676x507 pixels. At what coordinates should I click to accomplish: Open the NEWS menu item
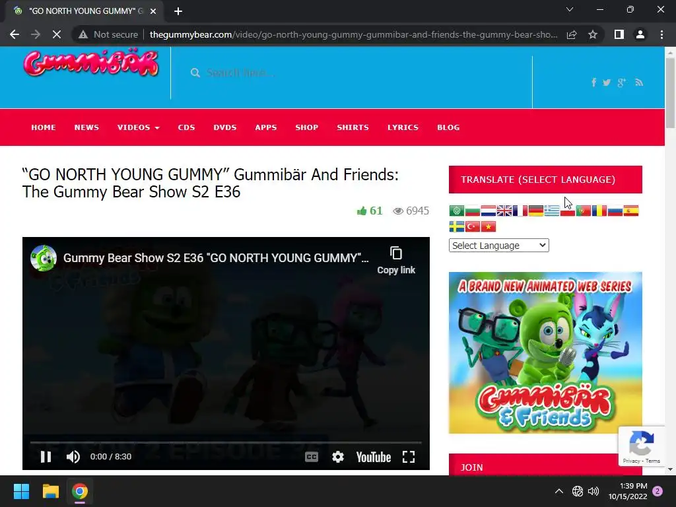click(86, 127)
